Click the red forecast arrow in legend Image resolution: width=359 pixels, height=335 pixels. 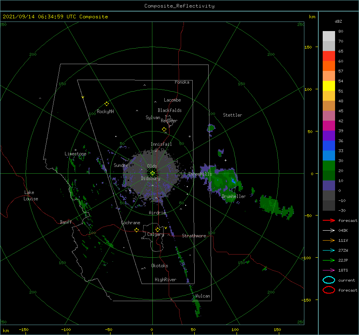(x=329, y=220)
